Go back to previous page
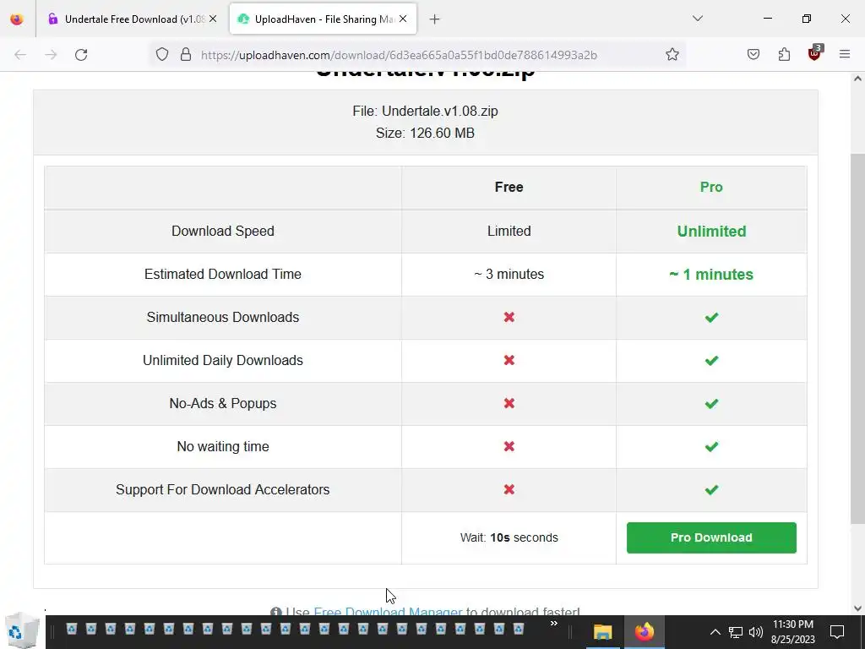Viewport: 865px width, 649px height. tap(20, 55)
